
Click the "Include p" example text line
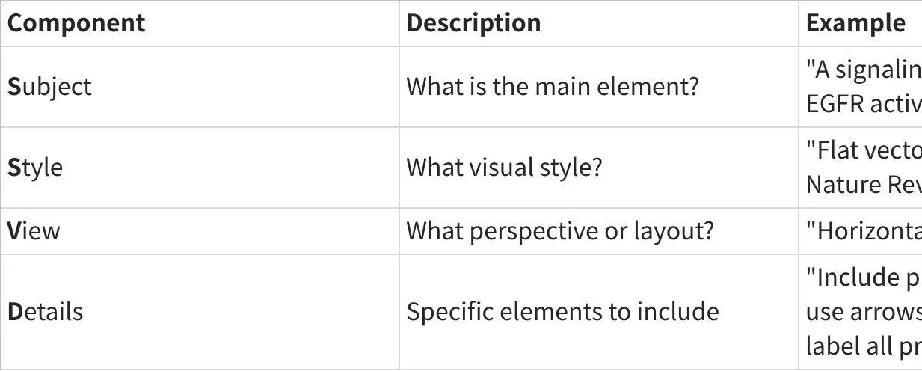[x=863, y=278]
